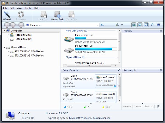Screen dimensions: 165x123
Task: Open the Help menu
Action: pyautogui.click(x=37, y=8)
